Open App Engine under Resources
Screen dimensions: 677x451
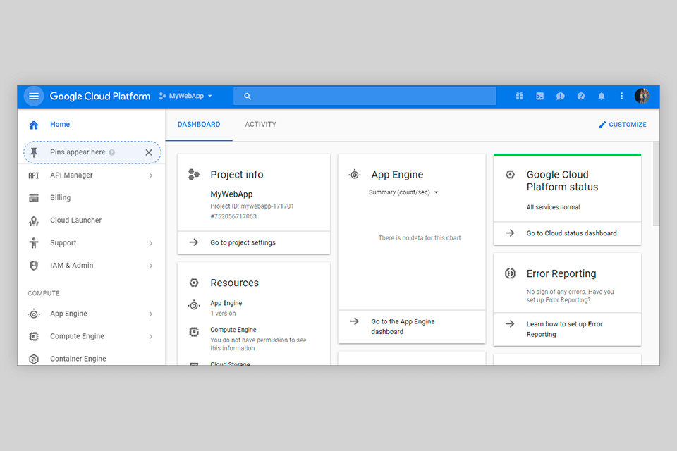[x=226, y=304]
